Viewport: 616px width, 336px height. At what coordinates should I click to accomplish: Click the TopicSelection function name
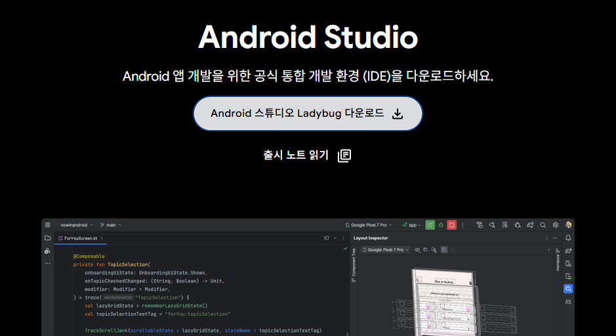point(128,264)
